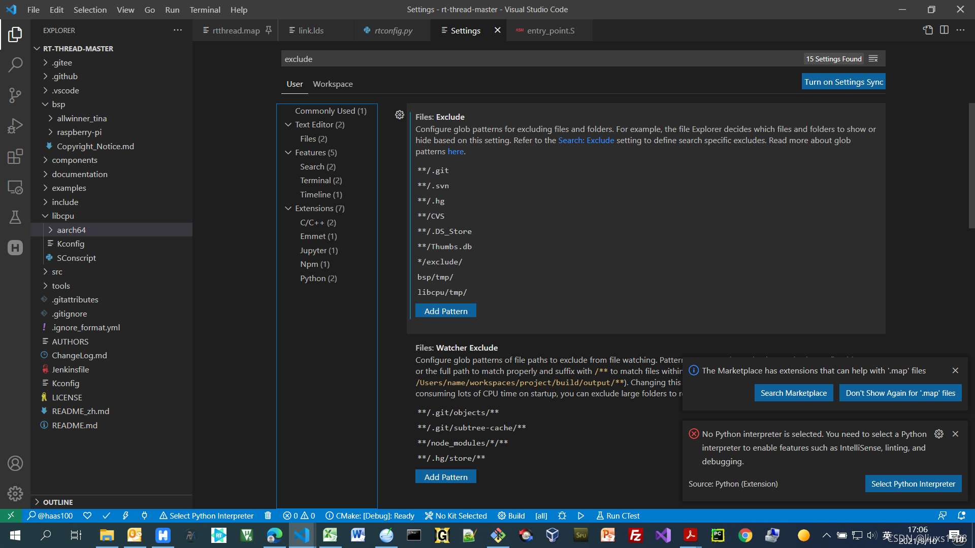Open the Manage gear at sidebar bottom

[15, 494]
